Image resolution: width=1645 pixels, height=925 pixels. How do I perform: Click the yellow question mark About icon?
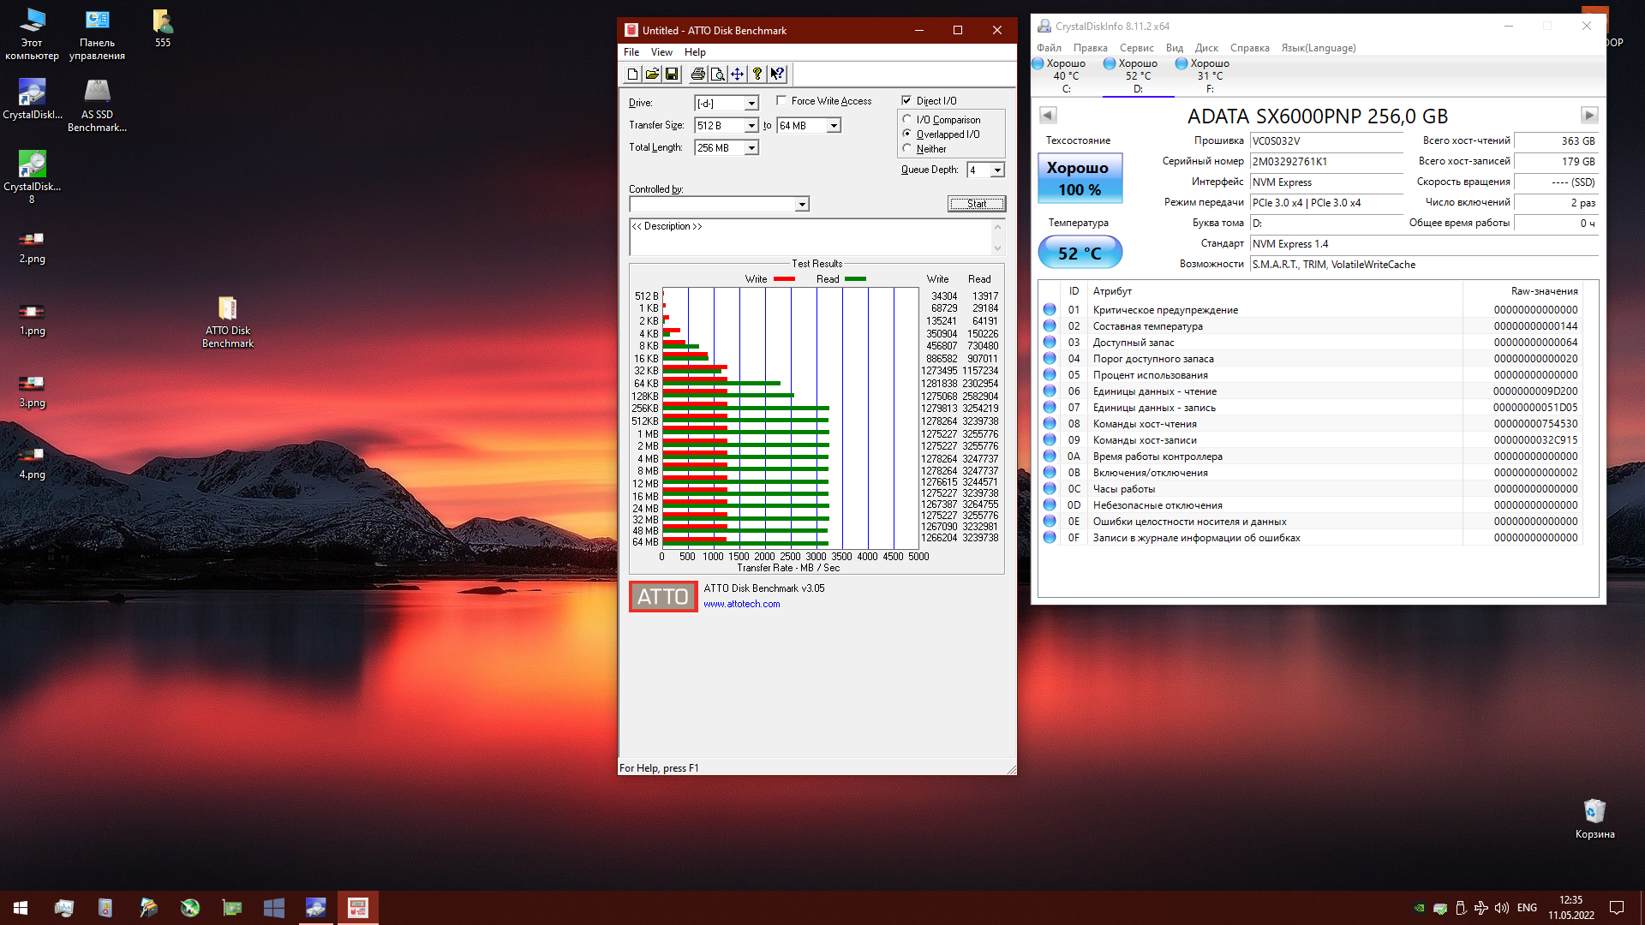click(x=757, y=75)
